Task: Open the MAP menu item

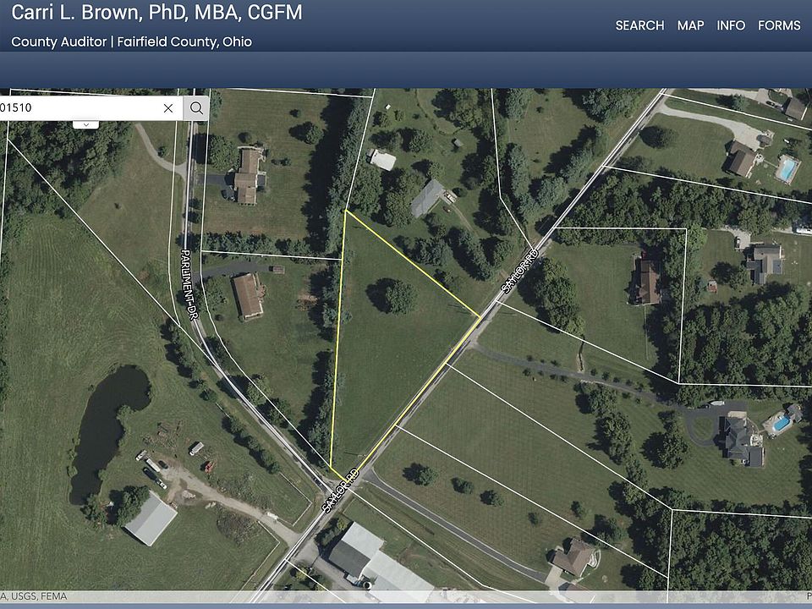Action: coord(690,25)
